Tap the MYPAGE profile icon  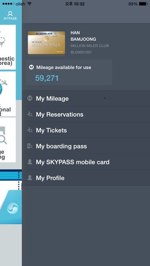click(10, 15)
